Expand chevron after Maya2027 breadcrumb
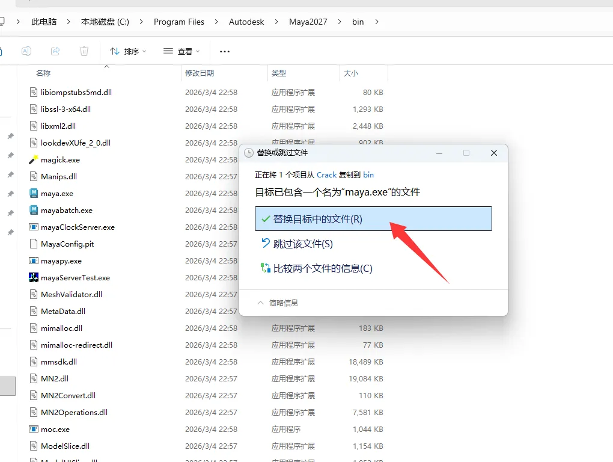The height and width of the screenshot is (462, 613). [x=340, y=22]
